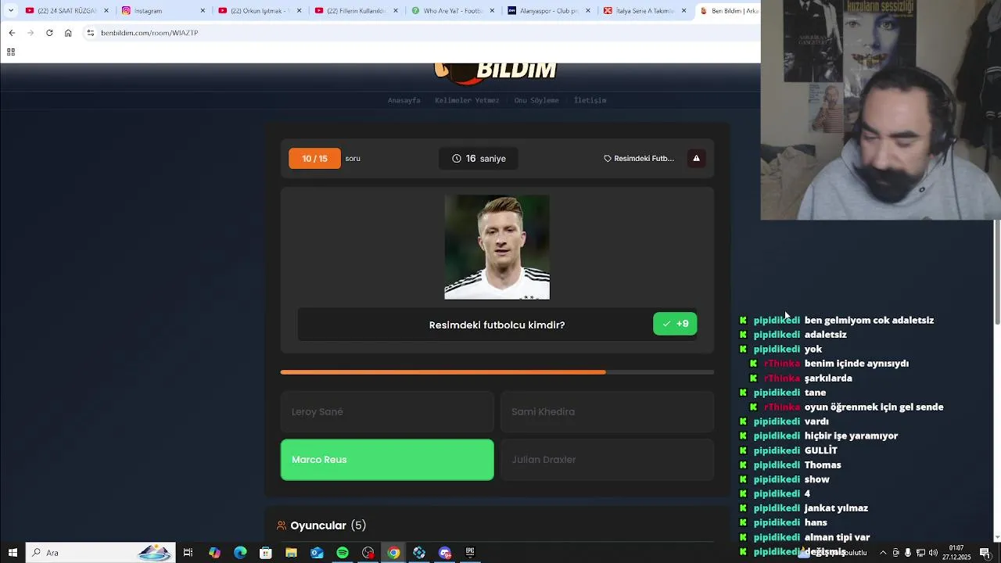Screen dimensions: 1001x563
Task: Open the apps grid in bookmarks bar
Action: point(11,52)
